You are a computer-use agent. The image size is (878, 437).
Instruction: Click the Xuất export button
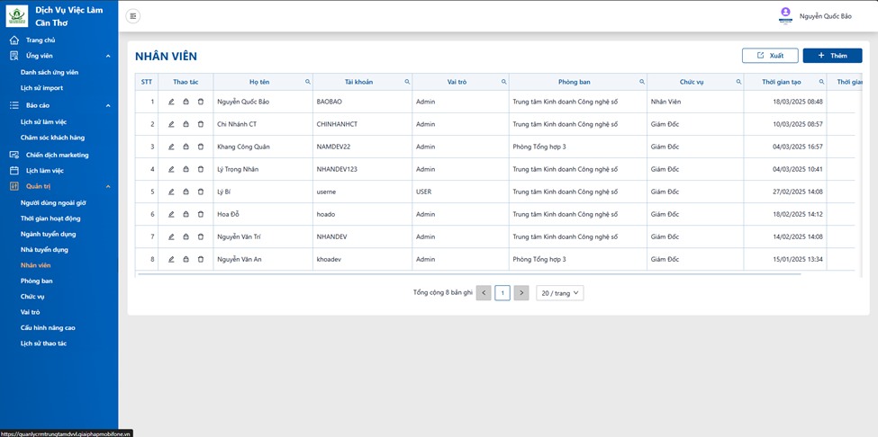(770, 56)
